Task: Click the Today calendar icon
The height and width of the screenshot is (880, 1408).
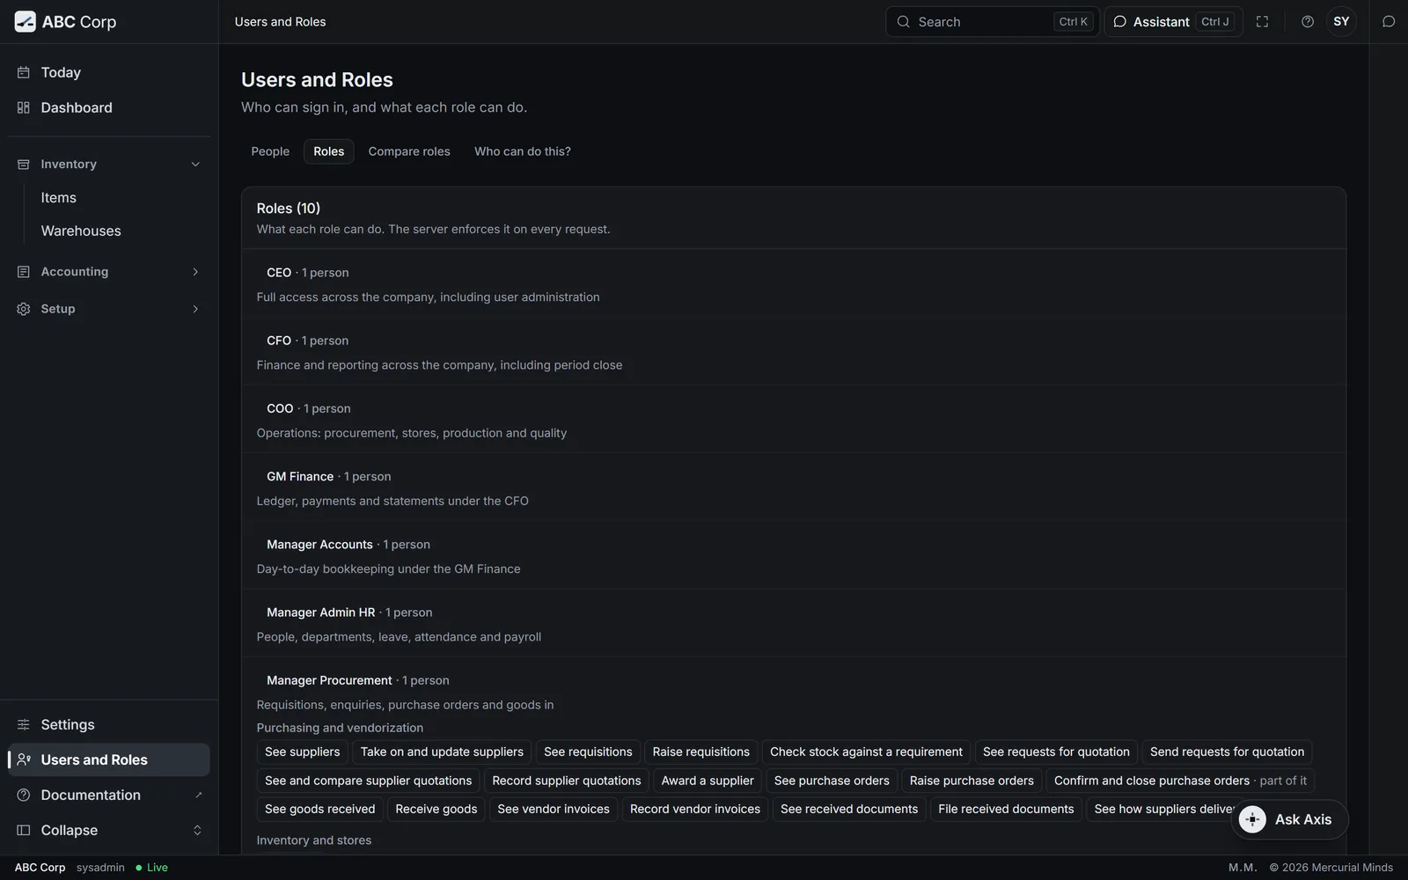Action: (24, 72)
